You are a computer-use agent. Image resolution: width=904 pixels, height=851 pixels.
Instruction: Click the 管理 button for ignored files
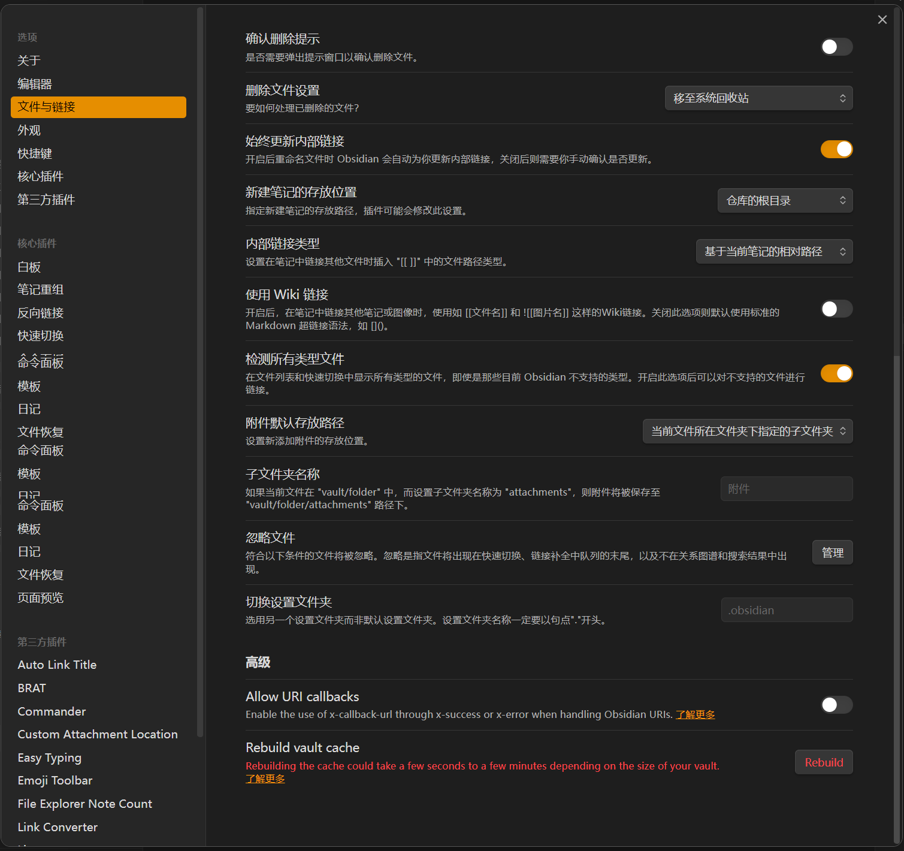point(832,553)
